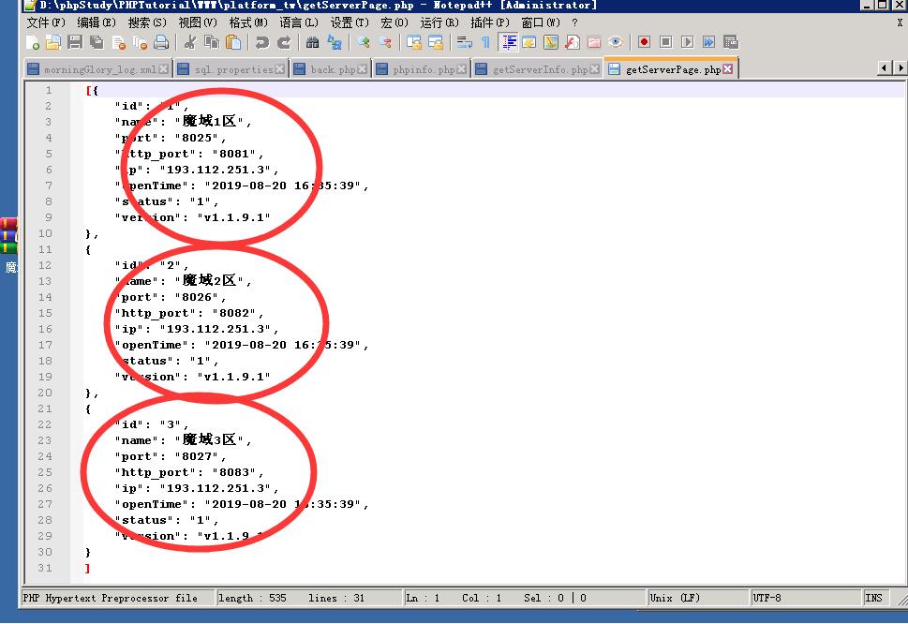Start macro recording with red dot
This screenshot has height=624, width=908.
pyautogui.click(x=644, y=42)
